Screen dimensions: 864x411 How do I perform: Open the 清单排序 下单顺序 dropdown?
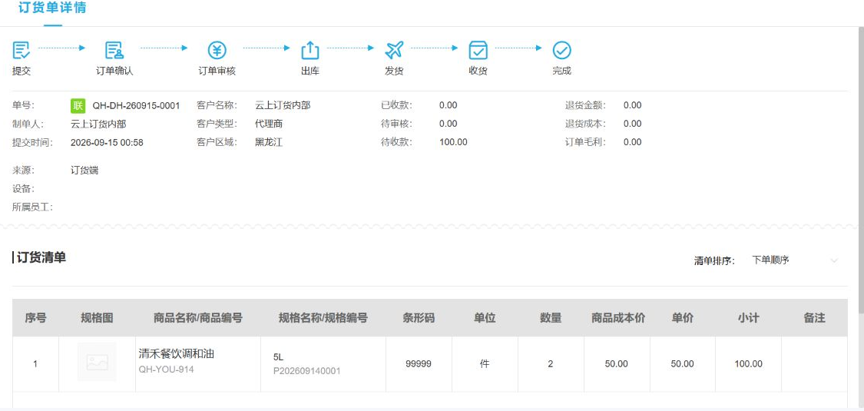796,260
